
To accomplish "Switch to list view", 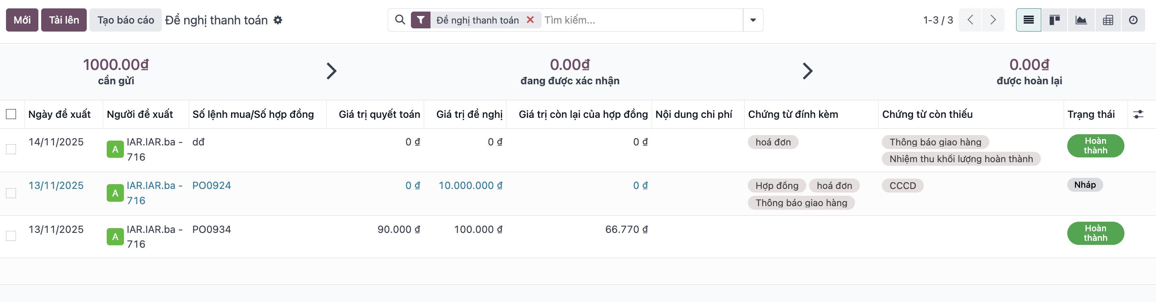I will 1028,20.
